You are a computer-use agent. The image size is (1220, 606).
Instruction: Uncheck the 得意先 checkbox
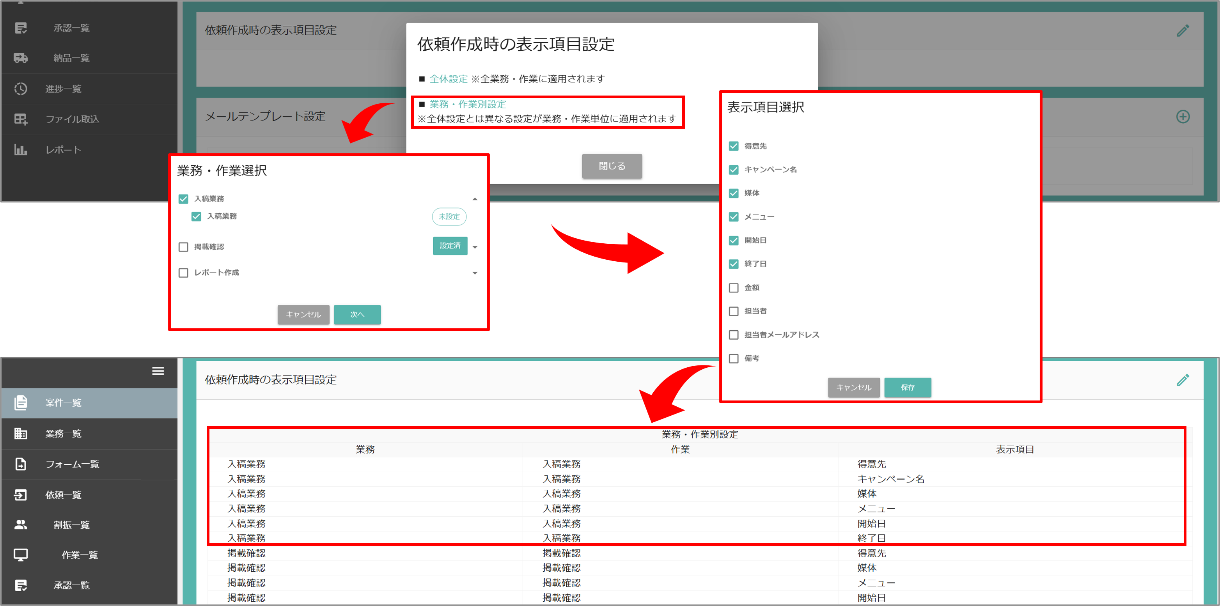734,146
